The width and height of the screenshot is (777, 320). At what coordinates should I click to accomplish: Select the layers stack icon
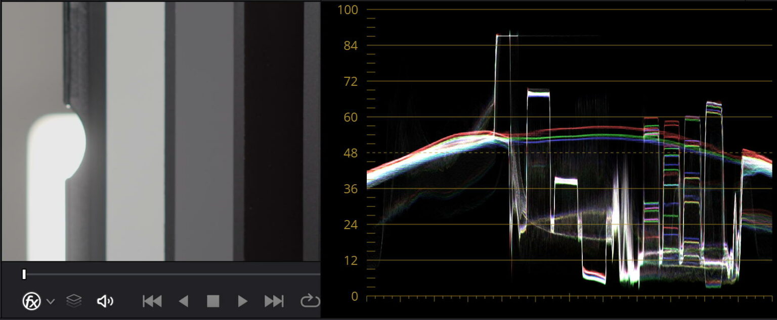tap(74, 300)
